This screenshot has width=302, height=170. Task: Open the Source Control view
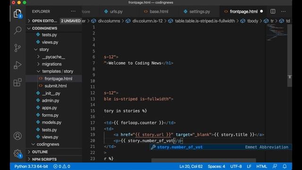coord(17,48)
